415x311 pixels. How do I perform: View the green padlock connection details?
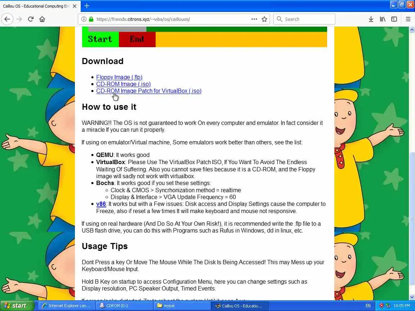[x=91, y=19]
